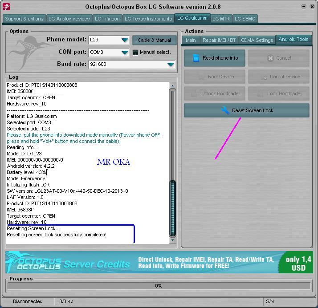Click log line starting 'SW version: LGL23AT'
Image resolution: width=318 pixels, height=308 pixels.
coord(67,191)
